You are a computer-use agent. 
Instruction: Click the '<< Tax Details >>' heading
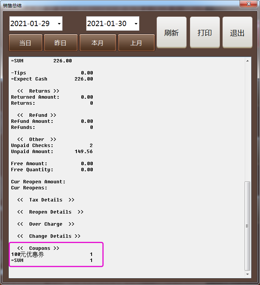click(x=46, y=200)
